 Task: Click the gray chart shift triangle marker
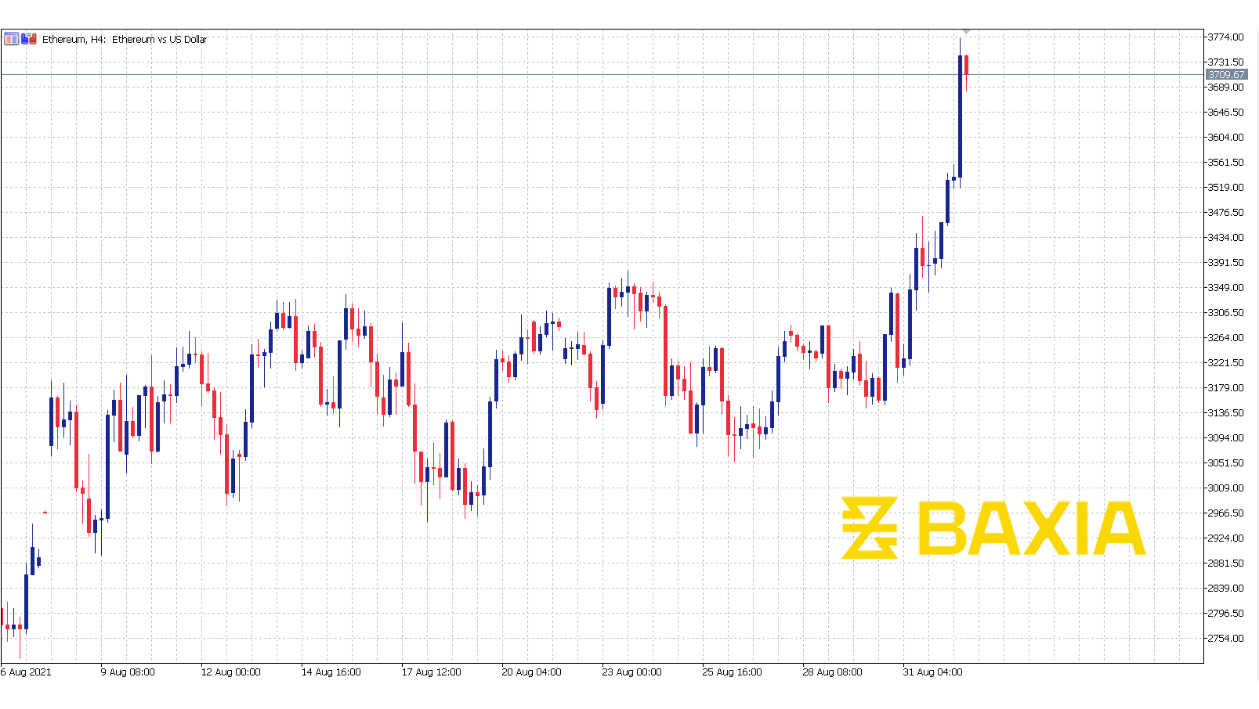966,32
